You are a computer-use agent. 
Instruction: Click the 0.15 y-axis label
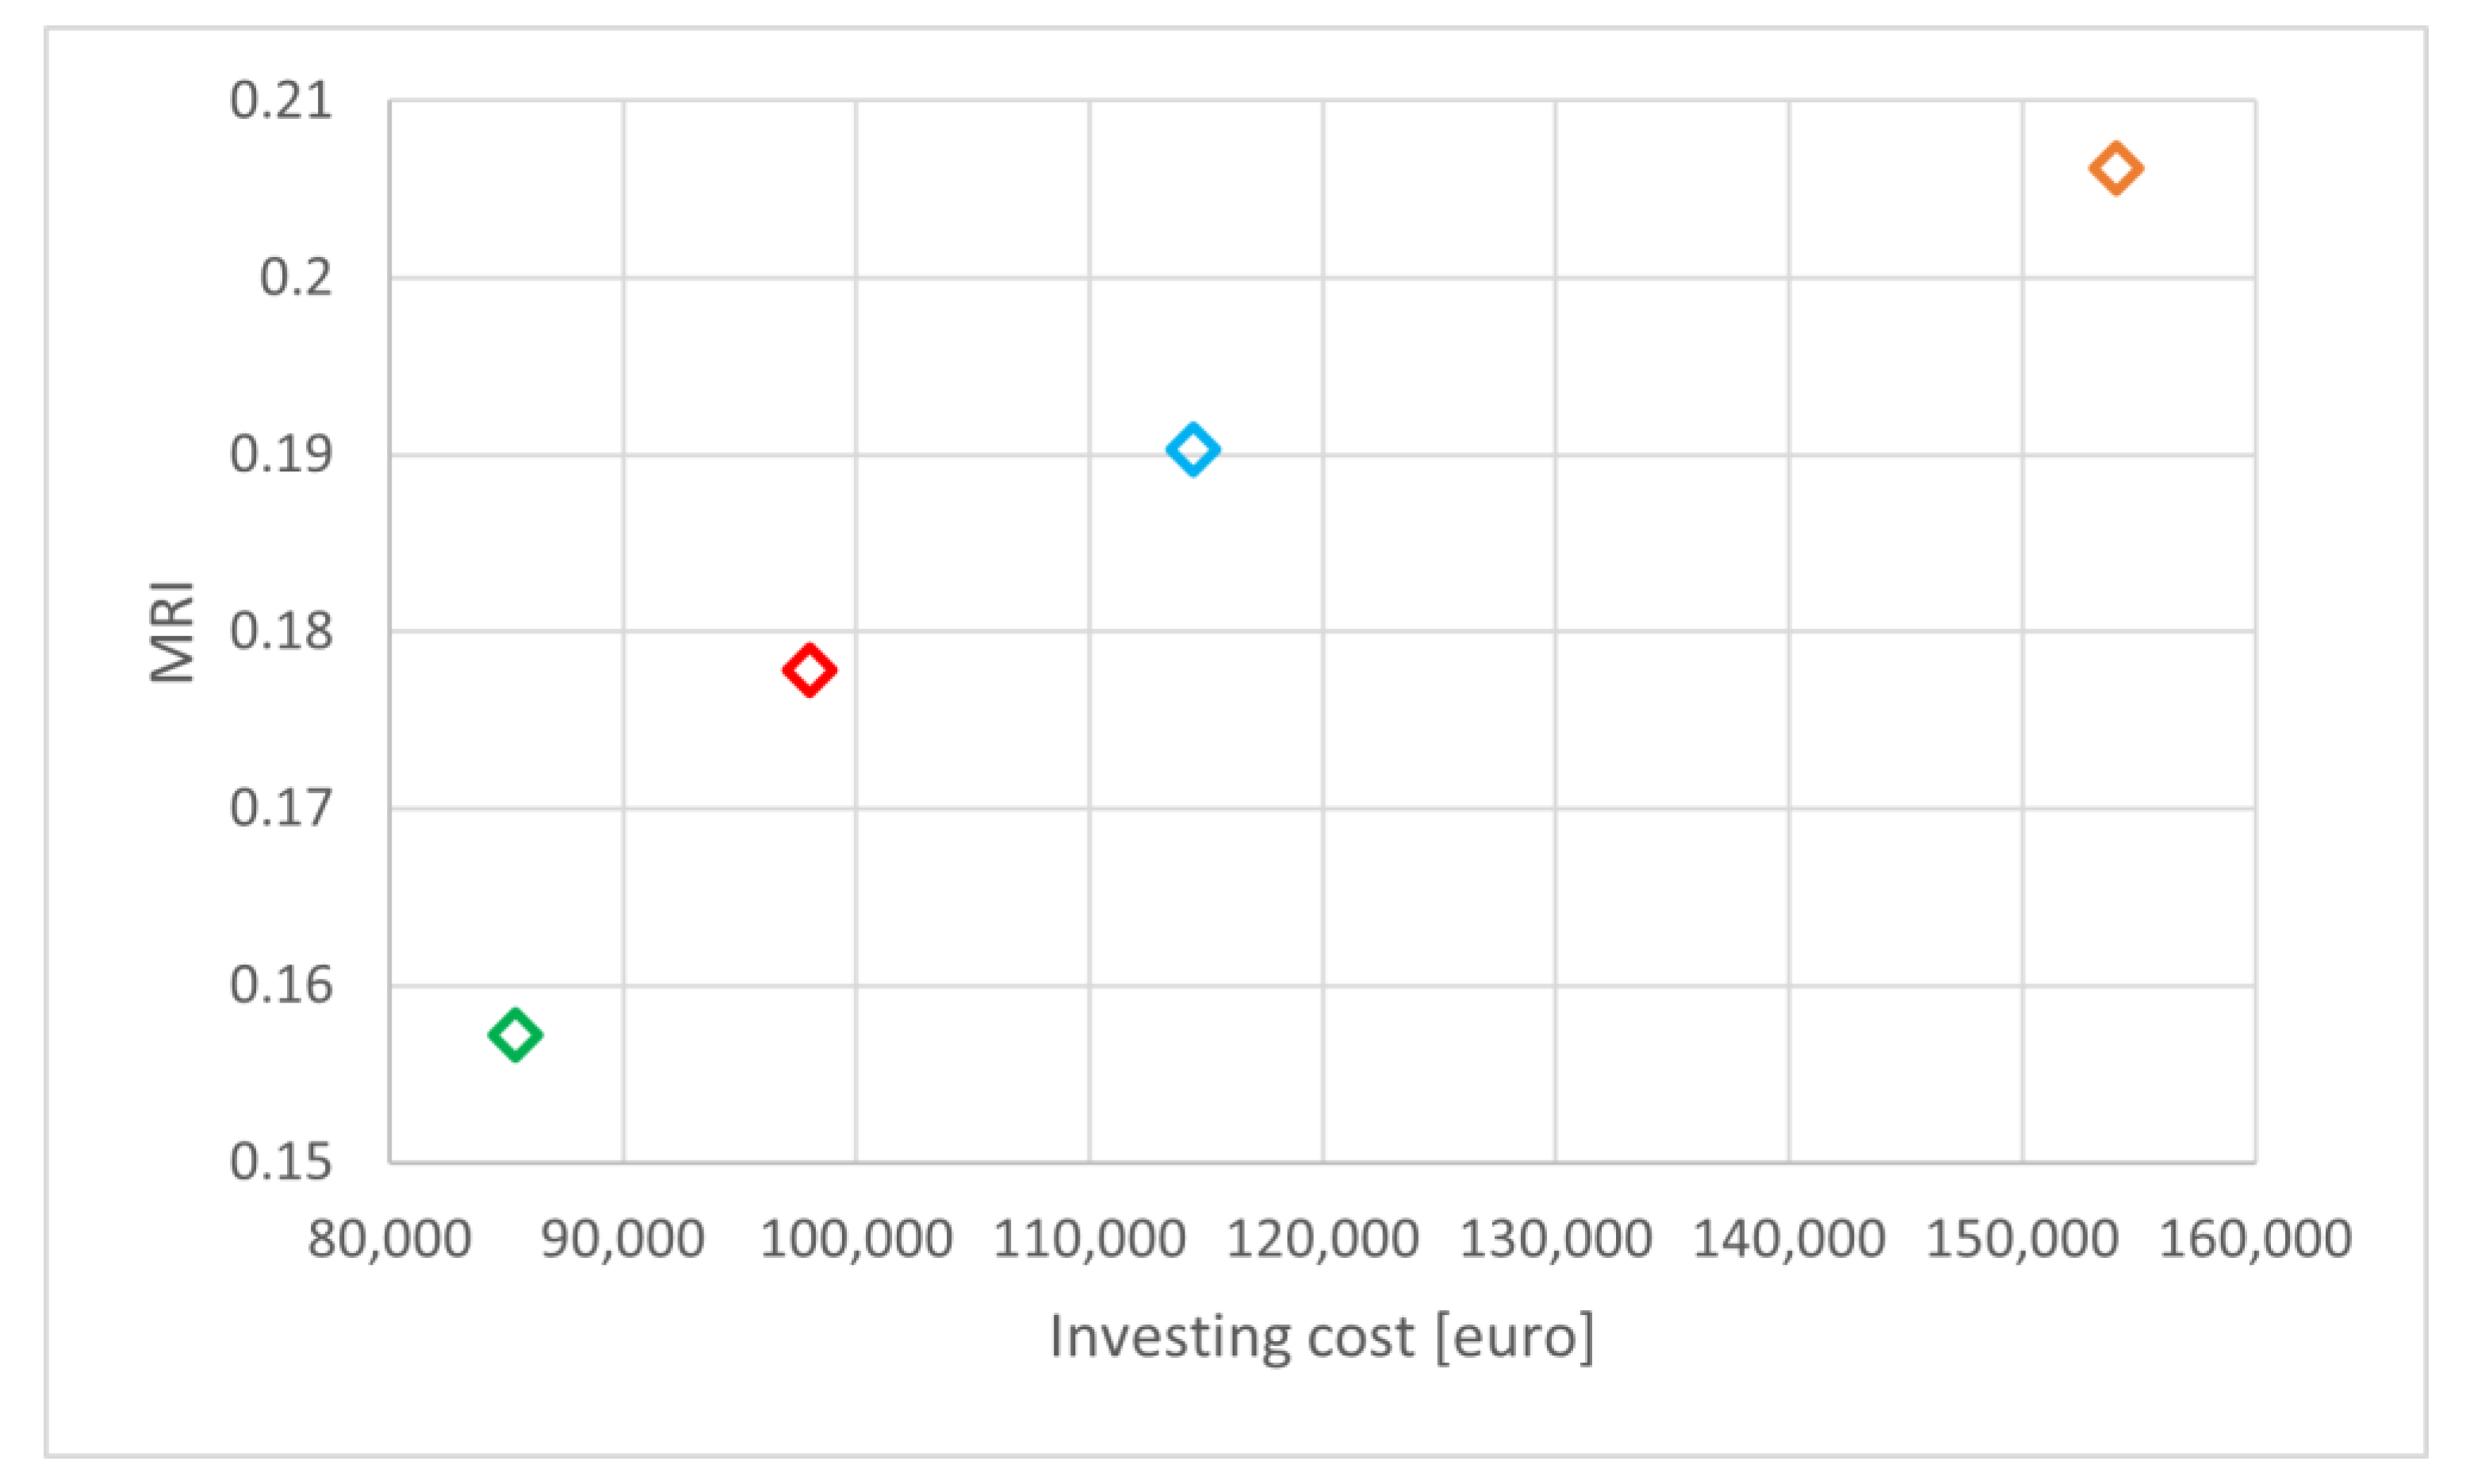pos(280,1162)
